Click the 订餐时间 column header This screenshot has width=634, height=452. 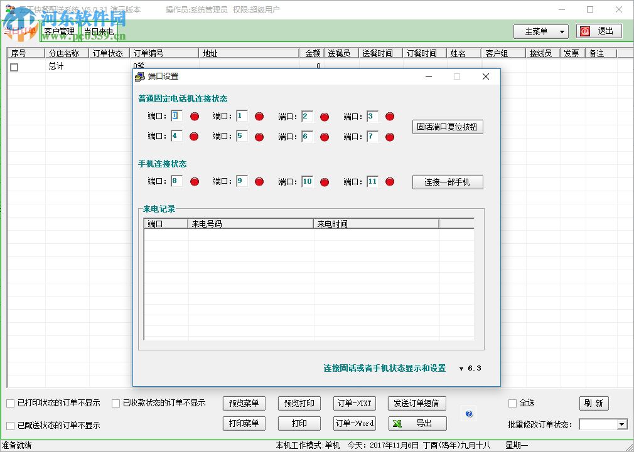click(424, 53)
